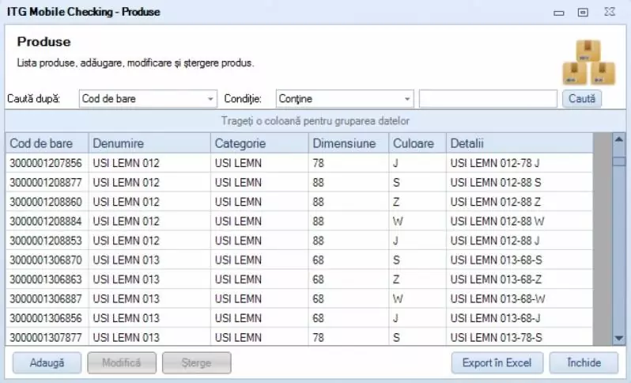Select barcode 3000001306856
The image size is (631, 383).
(x=46, y=318)
